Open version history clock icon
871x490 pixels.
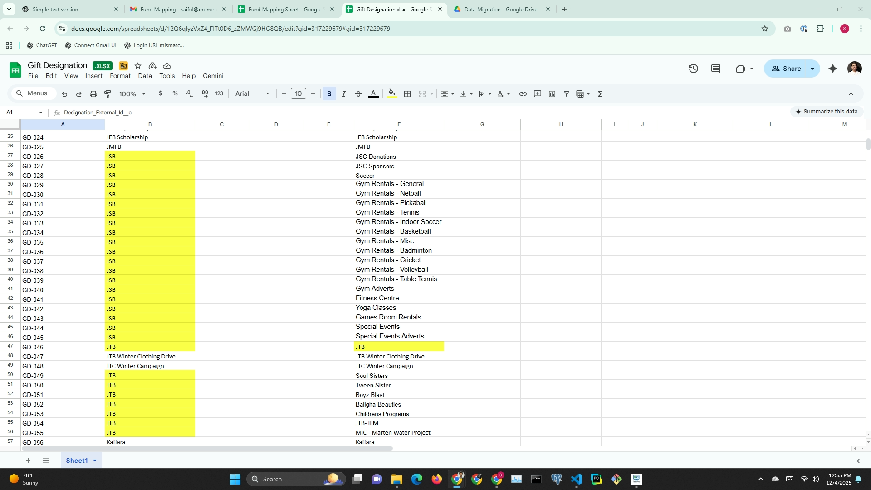693,69
